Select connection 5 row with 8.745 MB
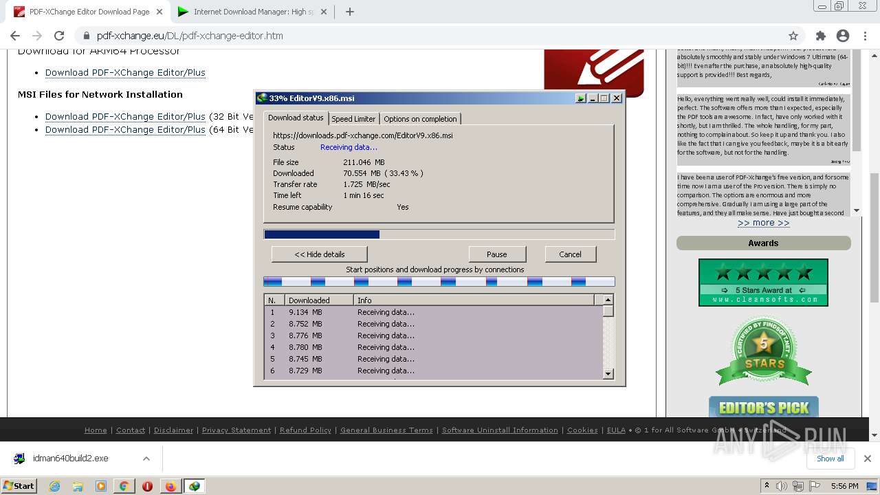This screenshot has height=495, width=880. 433,359
